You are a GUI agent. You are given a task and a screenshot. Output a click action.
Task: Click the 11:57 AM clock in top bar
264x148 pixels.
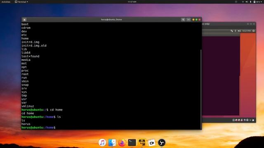pos(132,2)
